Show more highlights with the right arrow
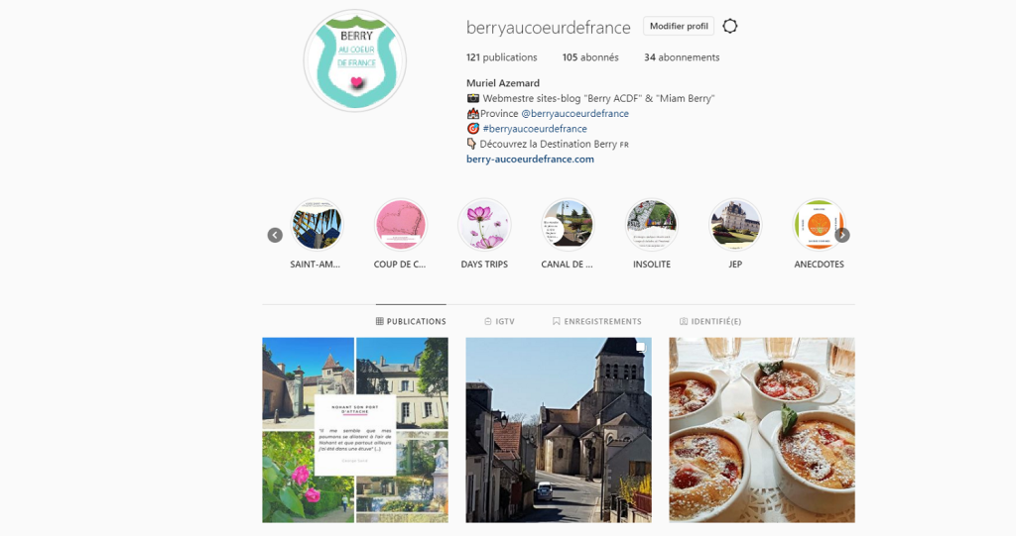 [841, 235]
